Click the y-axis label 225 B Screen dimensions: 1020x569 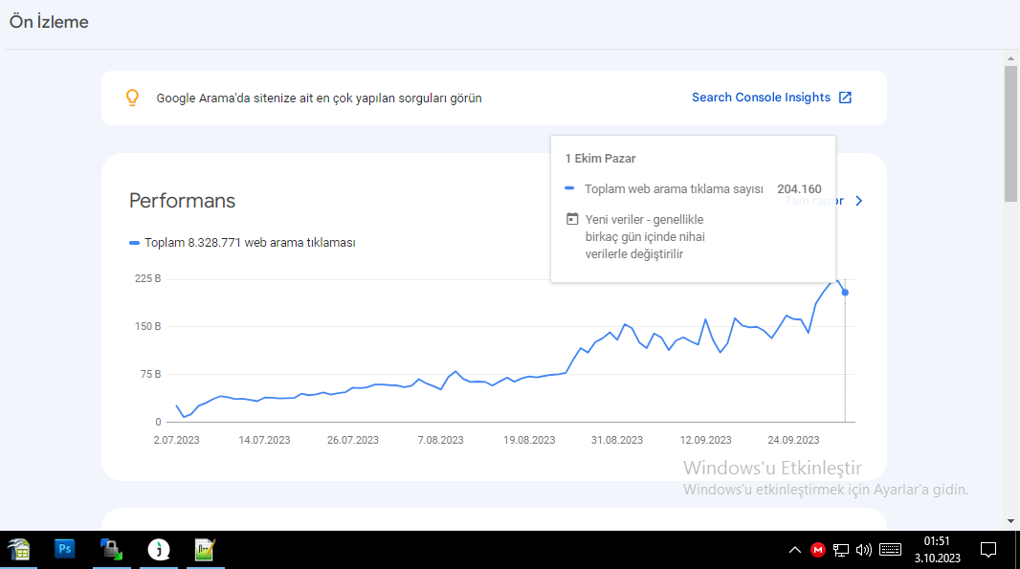[x=147, y=278]
